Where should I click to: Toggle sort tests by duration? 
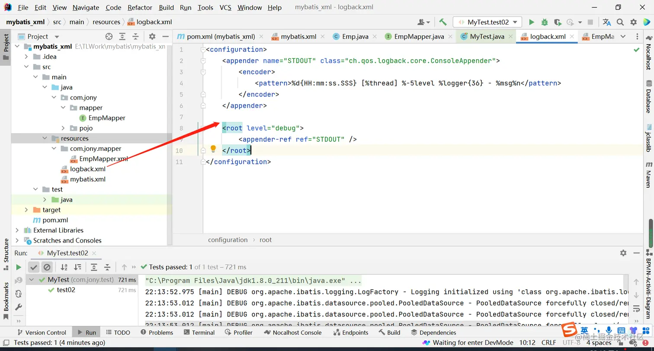point(77,267)
